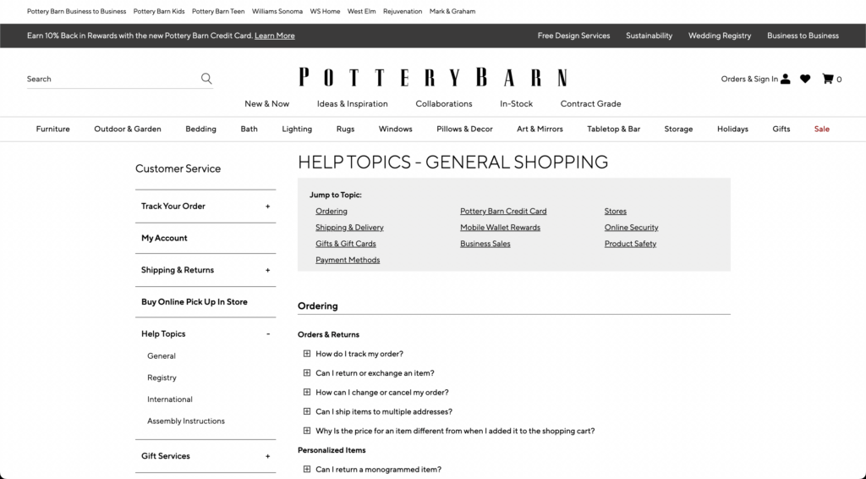Open the Storage menu

(x=678, y=129)
